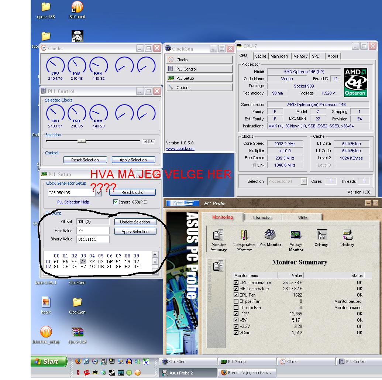382x380 pixels.
Task: Open the Utility tab in PC Probe
Action: pyautogui.click(x=302, y=217)
